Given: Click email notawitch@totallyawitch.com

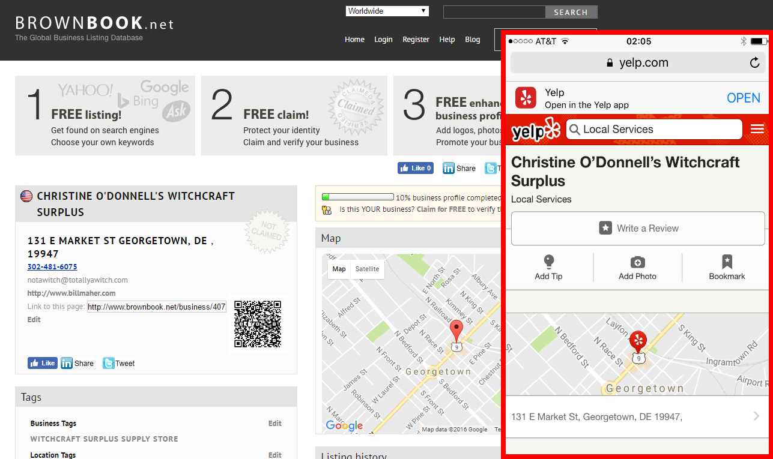Looking at the screenshot, I should [77, 280].
